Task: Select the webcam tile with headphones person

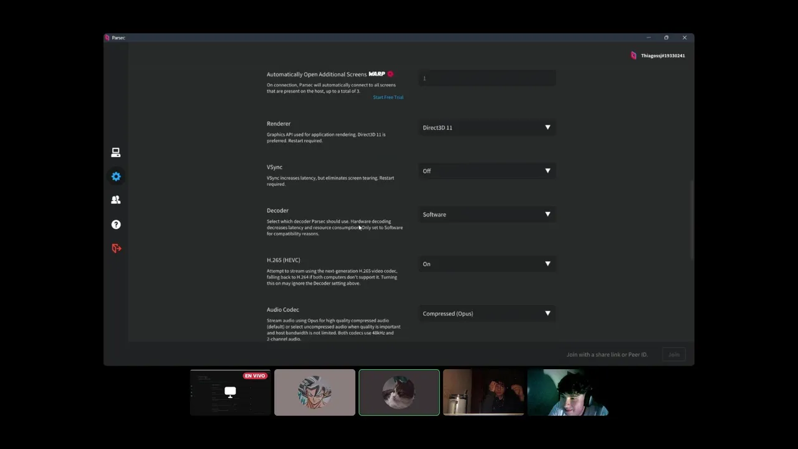Action: tap(567, 392)
